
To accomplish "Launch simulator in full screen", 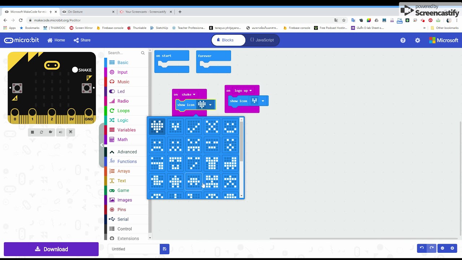I will (x=70, y=132).
